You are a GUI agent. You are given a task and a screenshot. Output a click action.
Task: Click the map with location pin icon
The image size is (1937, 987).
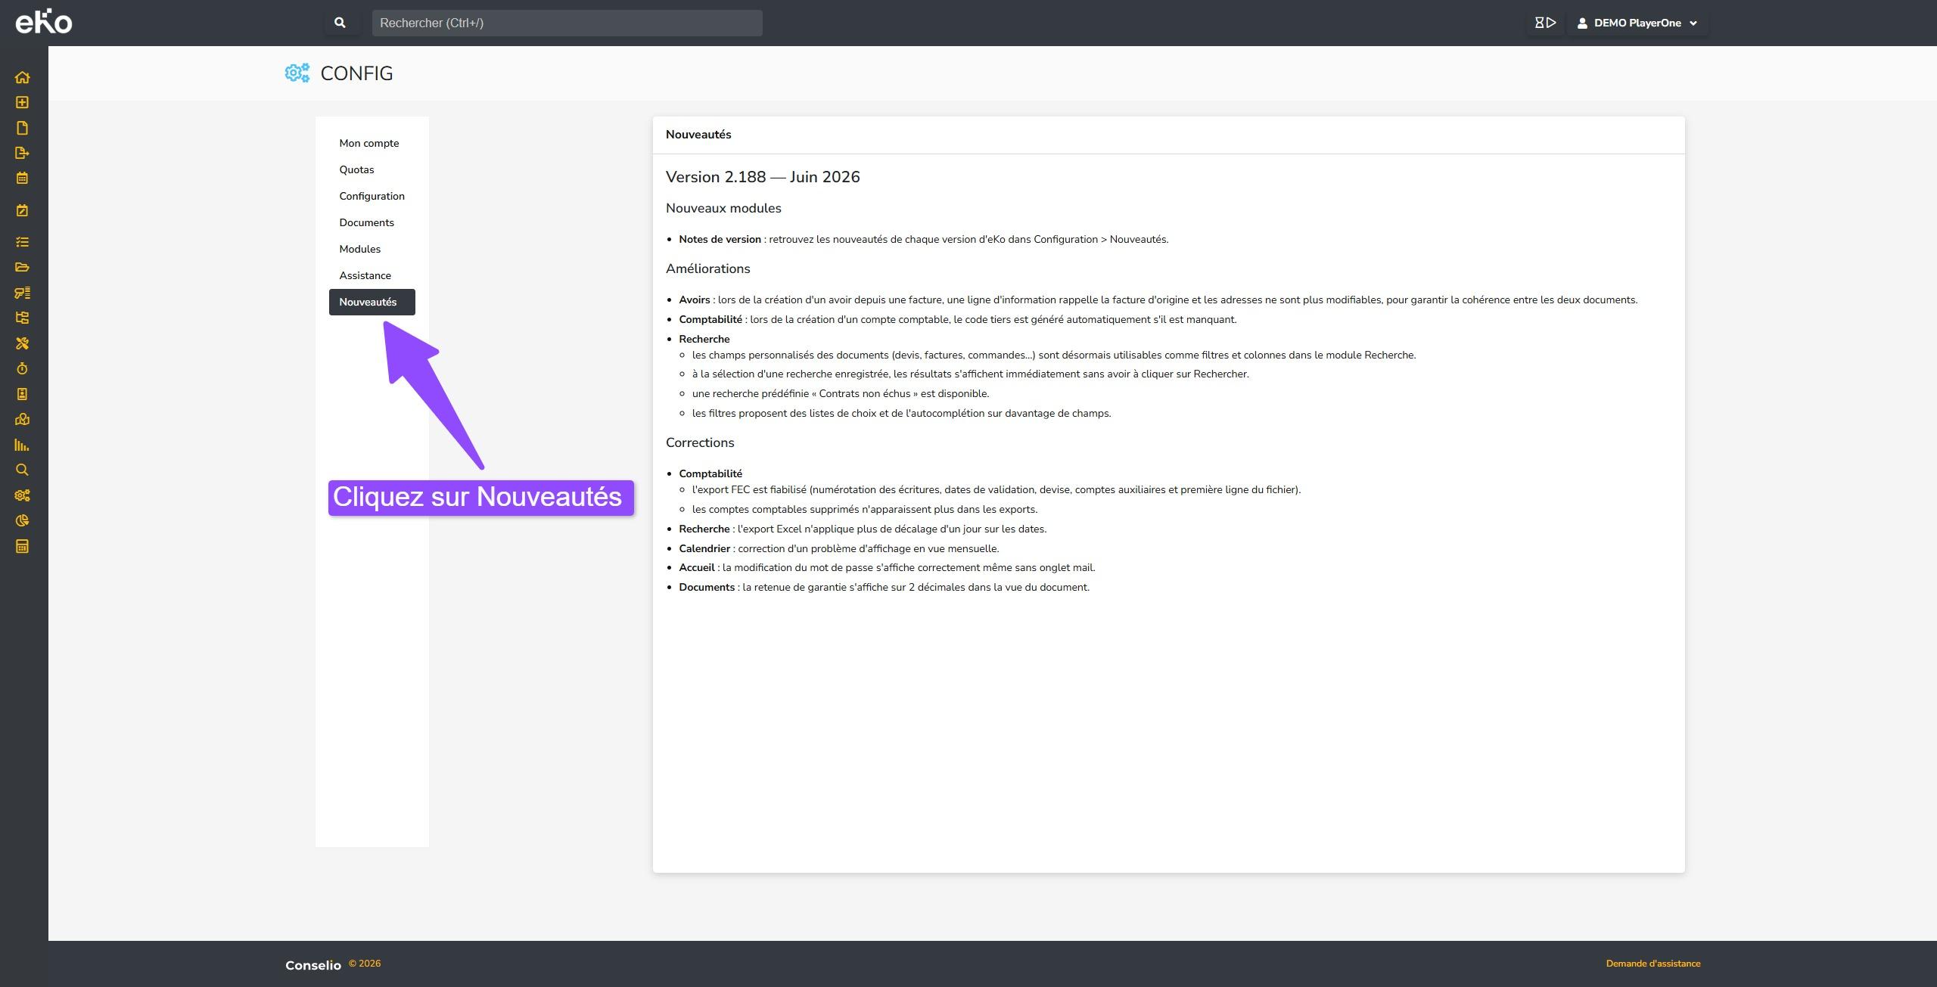point(22,419)
